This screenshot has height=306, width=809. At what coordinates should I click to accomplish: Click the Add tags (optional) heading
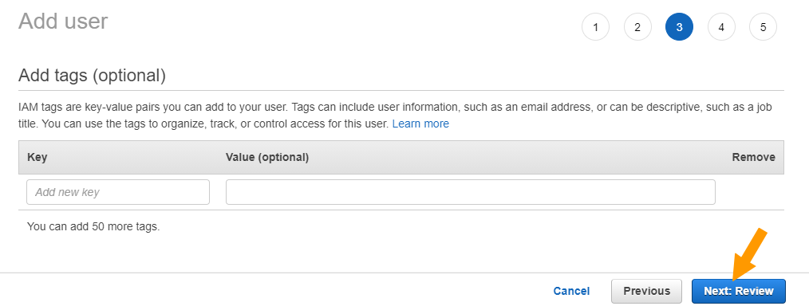pos(92,76)
